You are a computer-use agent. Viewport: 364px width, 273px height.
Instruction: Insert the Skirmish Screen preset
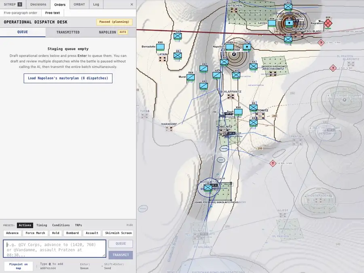pyautogui.click(x=119, y=233)
